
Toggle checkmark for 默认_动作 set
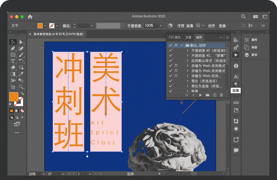coord(170,45)
